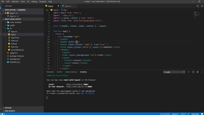Viewport: 204px width, 115px height.
Task: Click Ln 12, Col 23 in status bar
Action: [x=165, y=114]
